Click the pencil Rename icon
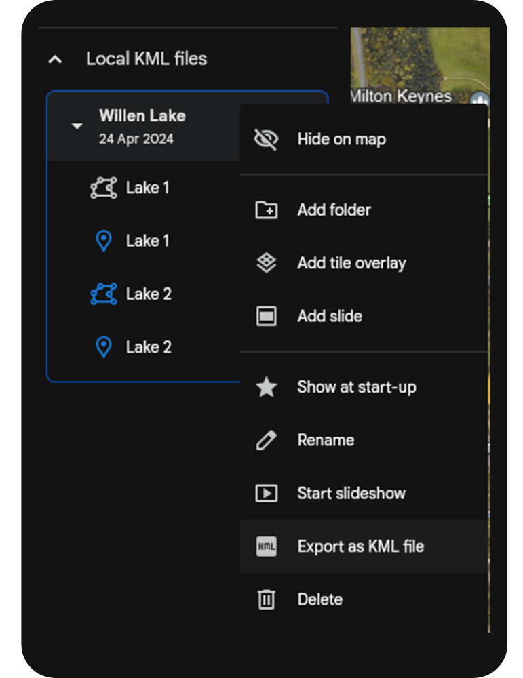 pos(266,440)
